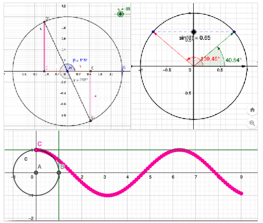Image resolution: width=263 pixels, height=223 pixels.
Task: Click gray point D on small circle
Action: click(x=59, y=173)
